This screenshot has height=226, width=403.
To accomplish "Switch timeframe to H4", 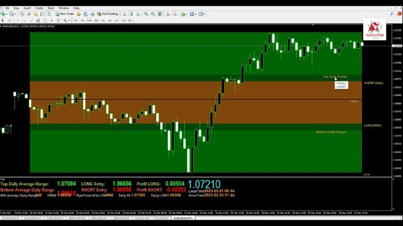I will click(x=110, y=21).
